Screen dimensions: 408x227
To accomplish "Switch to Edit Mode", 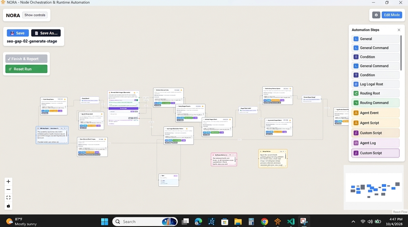I will click(392, 15).
